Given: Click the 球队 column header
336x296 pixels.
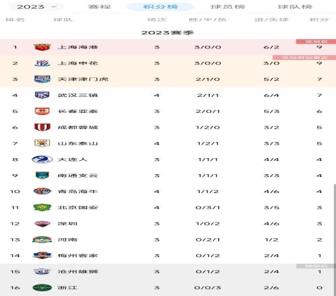Looking at the screenshot, I should point(63,20).
